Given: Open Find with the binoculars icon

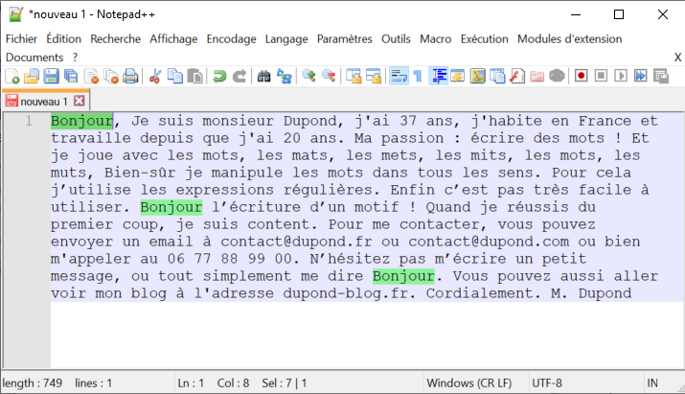Looking at the screenshot, I should coord(264,77).
